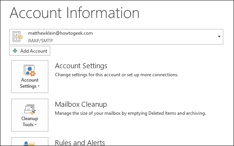Click the mailbox cabinet icon in account selector
The image size is (234, 146).
point(18,37)
